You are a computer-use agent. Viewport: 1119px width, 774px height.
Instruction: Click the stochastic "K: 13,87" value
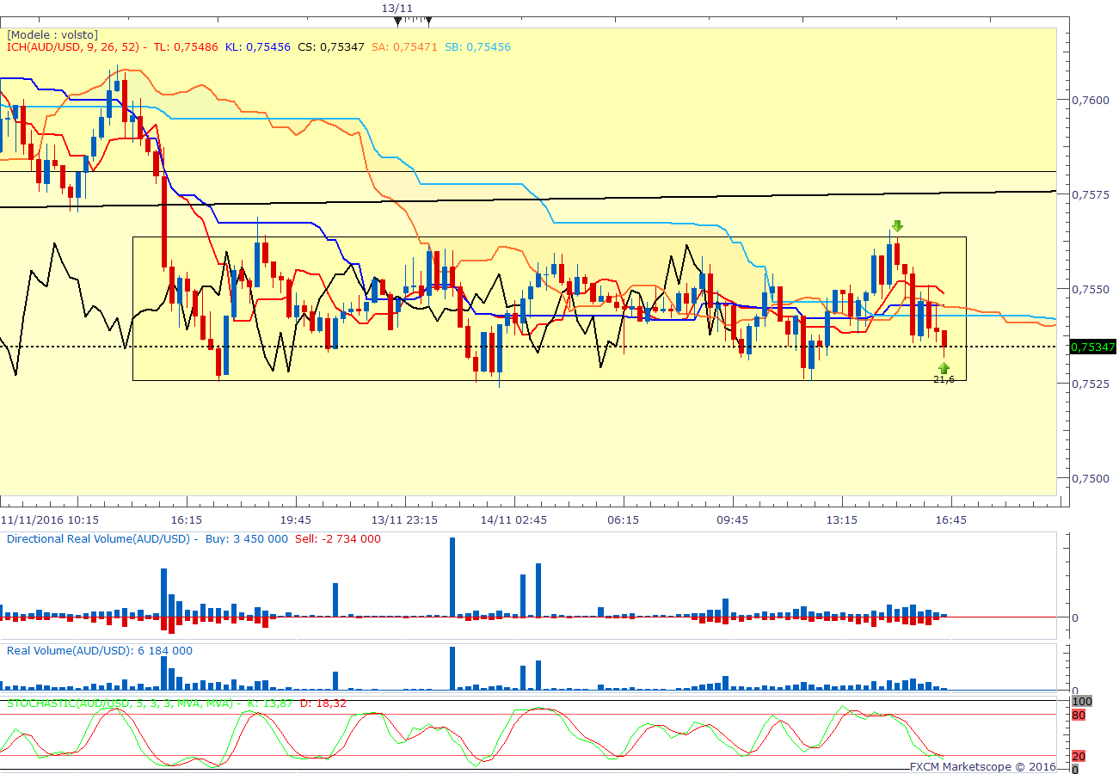click(270, 703)
